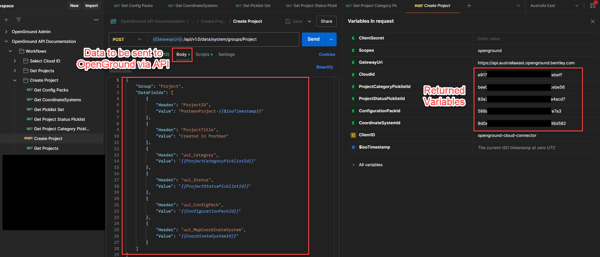600x257 pixels.
Task: Click Beautify to format the body
Action: 325,67
